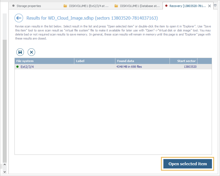Screen dimensions: 220x176
Task: Open the tab list dropdown arrow
Action: 215,6
